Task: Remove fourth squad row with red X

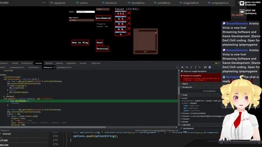Action: 129,29
